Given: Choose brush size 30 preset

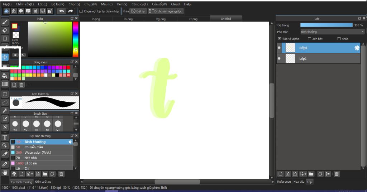Looking at the screenshot, I should click(x=36, y=125).
